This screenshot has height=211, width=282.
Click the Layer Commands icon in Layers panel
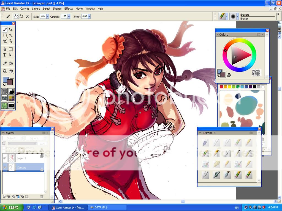click(5, 196)
